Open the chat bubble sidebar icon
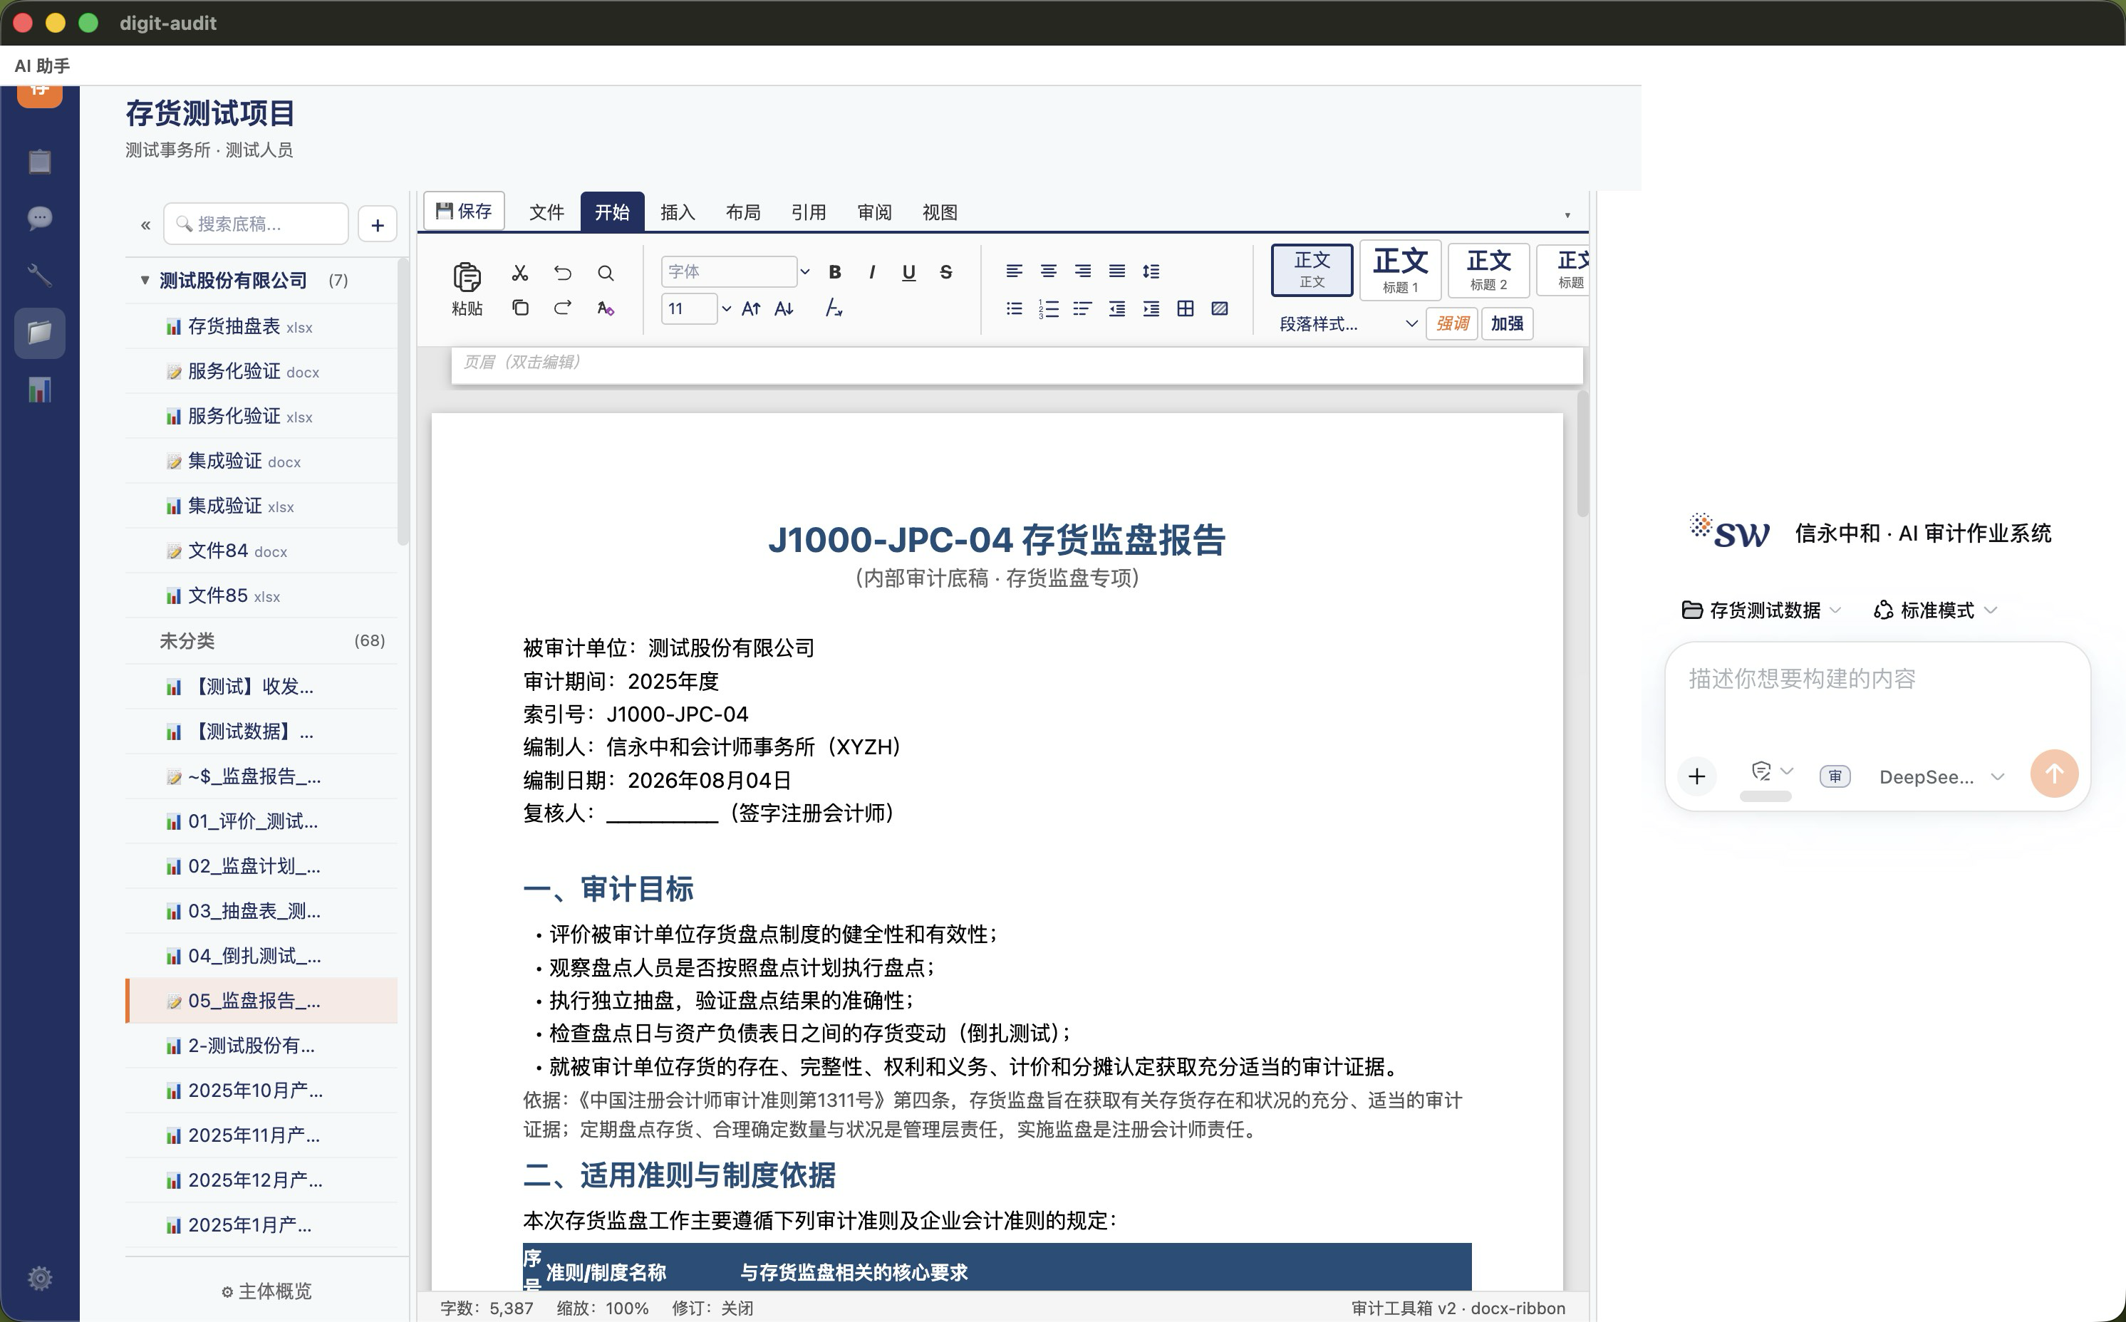Image resolution: width=2126 pixels, height=1322 pixels. (39, 218)
